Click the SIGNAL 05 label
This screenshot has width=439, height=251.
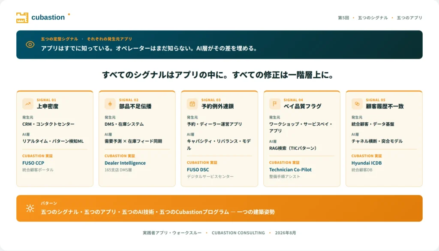point(376,100)
